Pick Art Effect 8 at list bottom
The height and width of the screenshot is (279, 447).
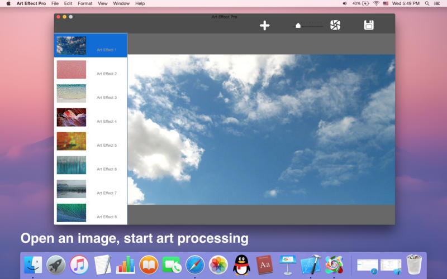coord(72,213)
